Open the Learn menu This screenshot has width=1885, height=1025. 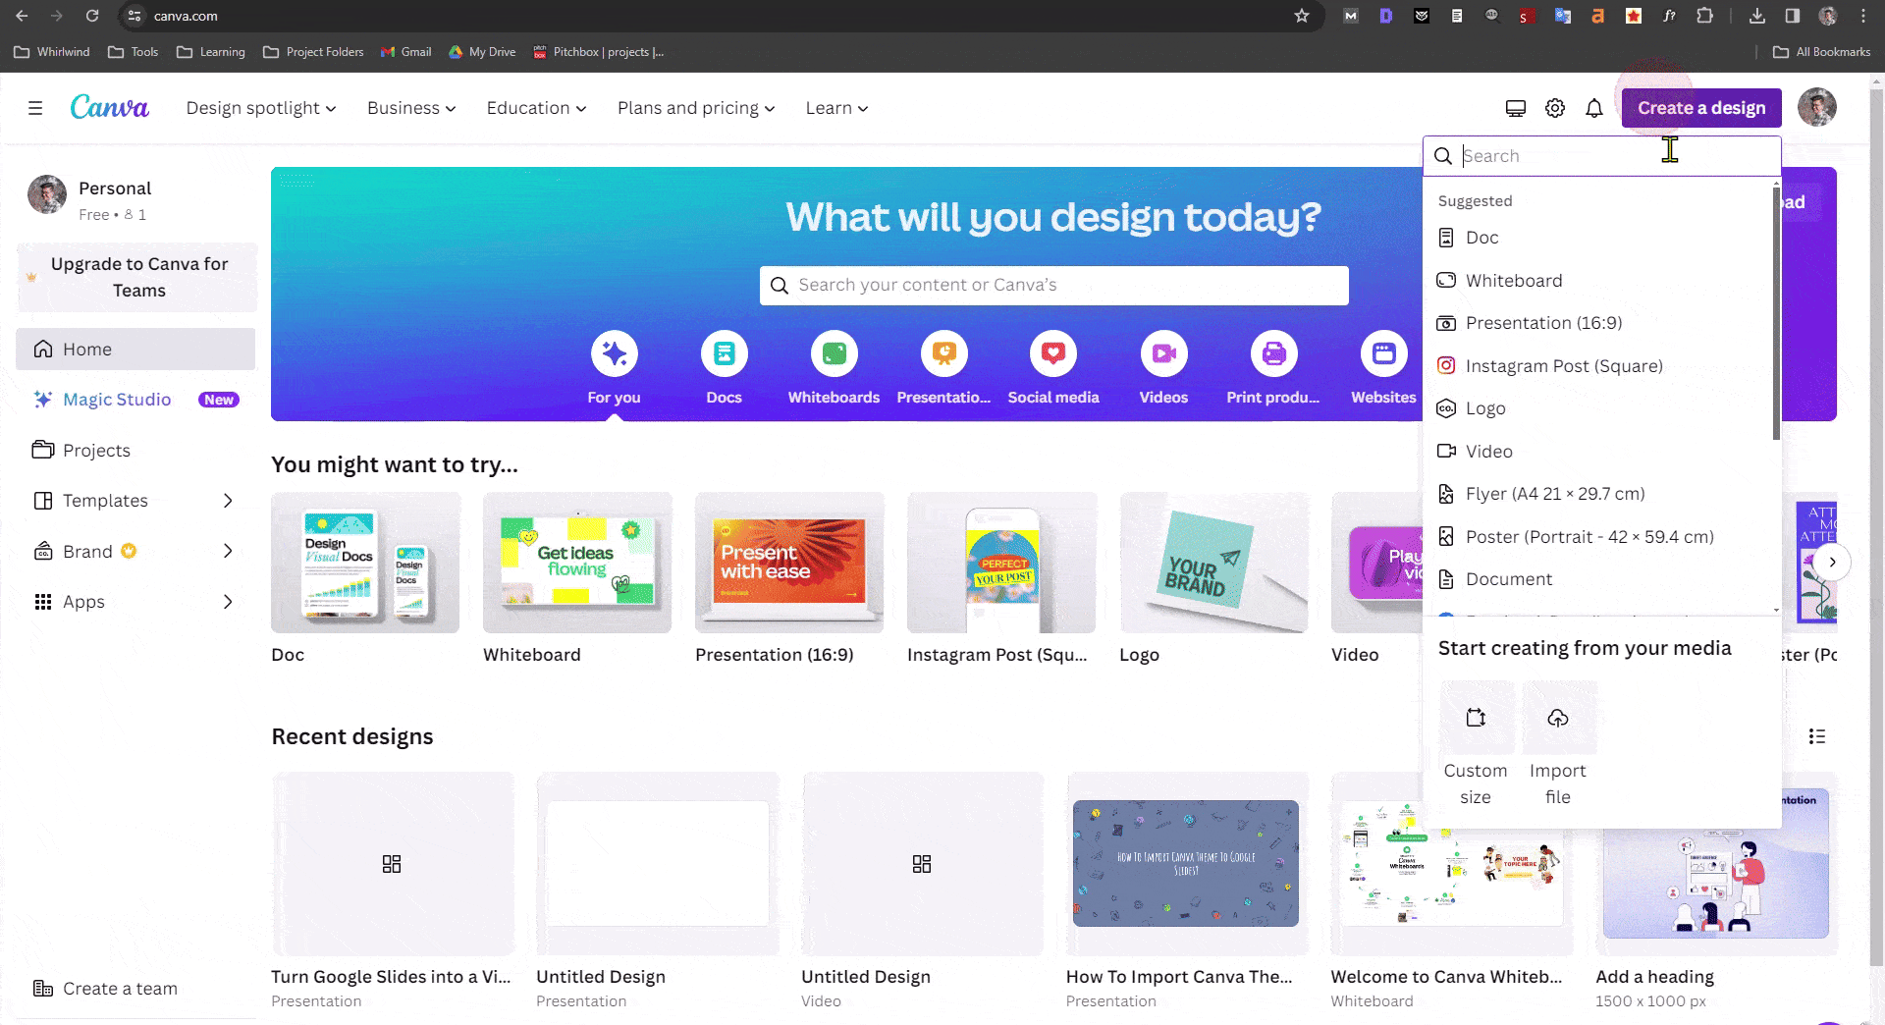[x=835, y=108]
